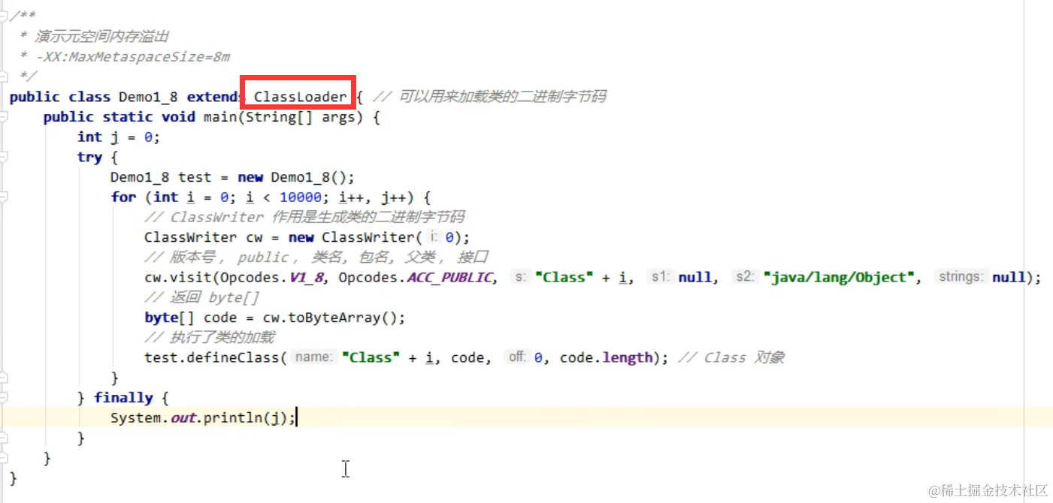Collapse the Javadoc comment fold marker at top
The height and width of the screenshot is (503, 1053).
click(x=4, y=17)
